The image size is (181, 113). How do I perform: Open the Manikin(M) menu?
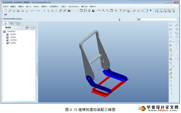tap(74, 7)
